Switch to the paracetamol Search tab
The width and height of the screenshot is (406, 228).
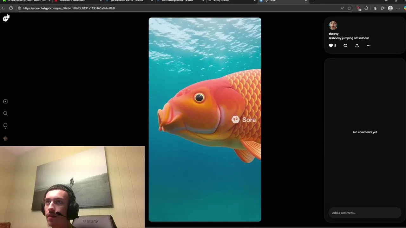(129, 1)
